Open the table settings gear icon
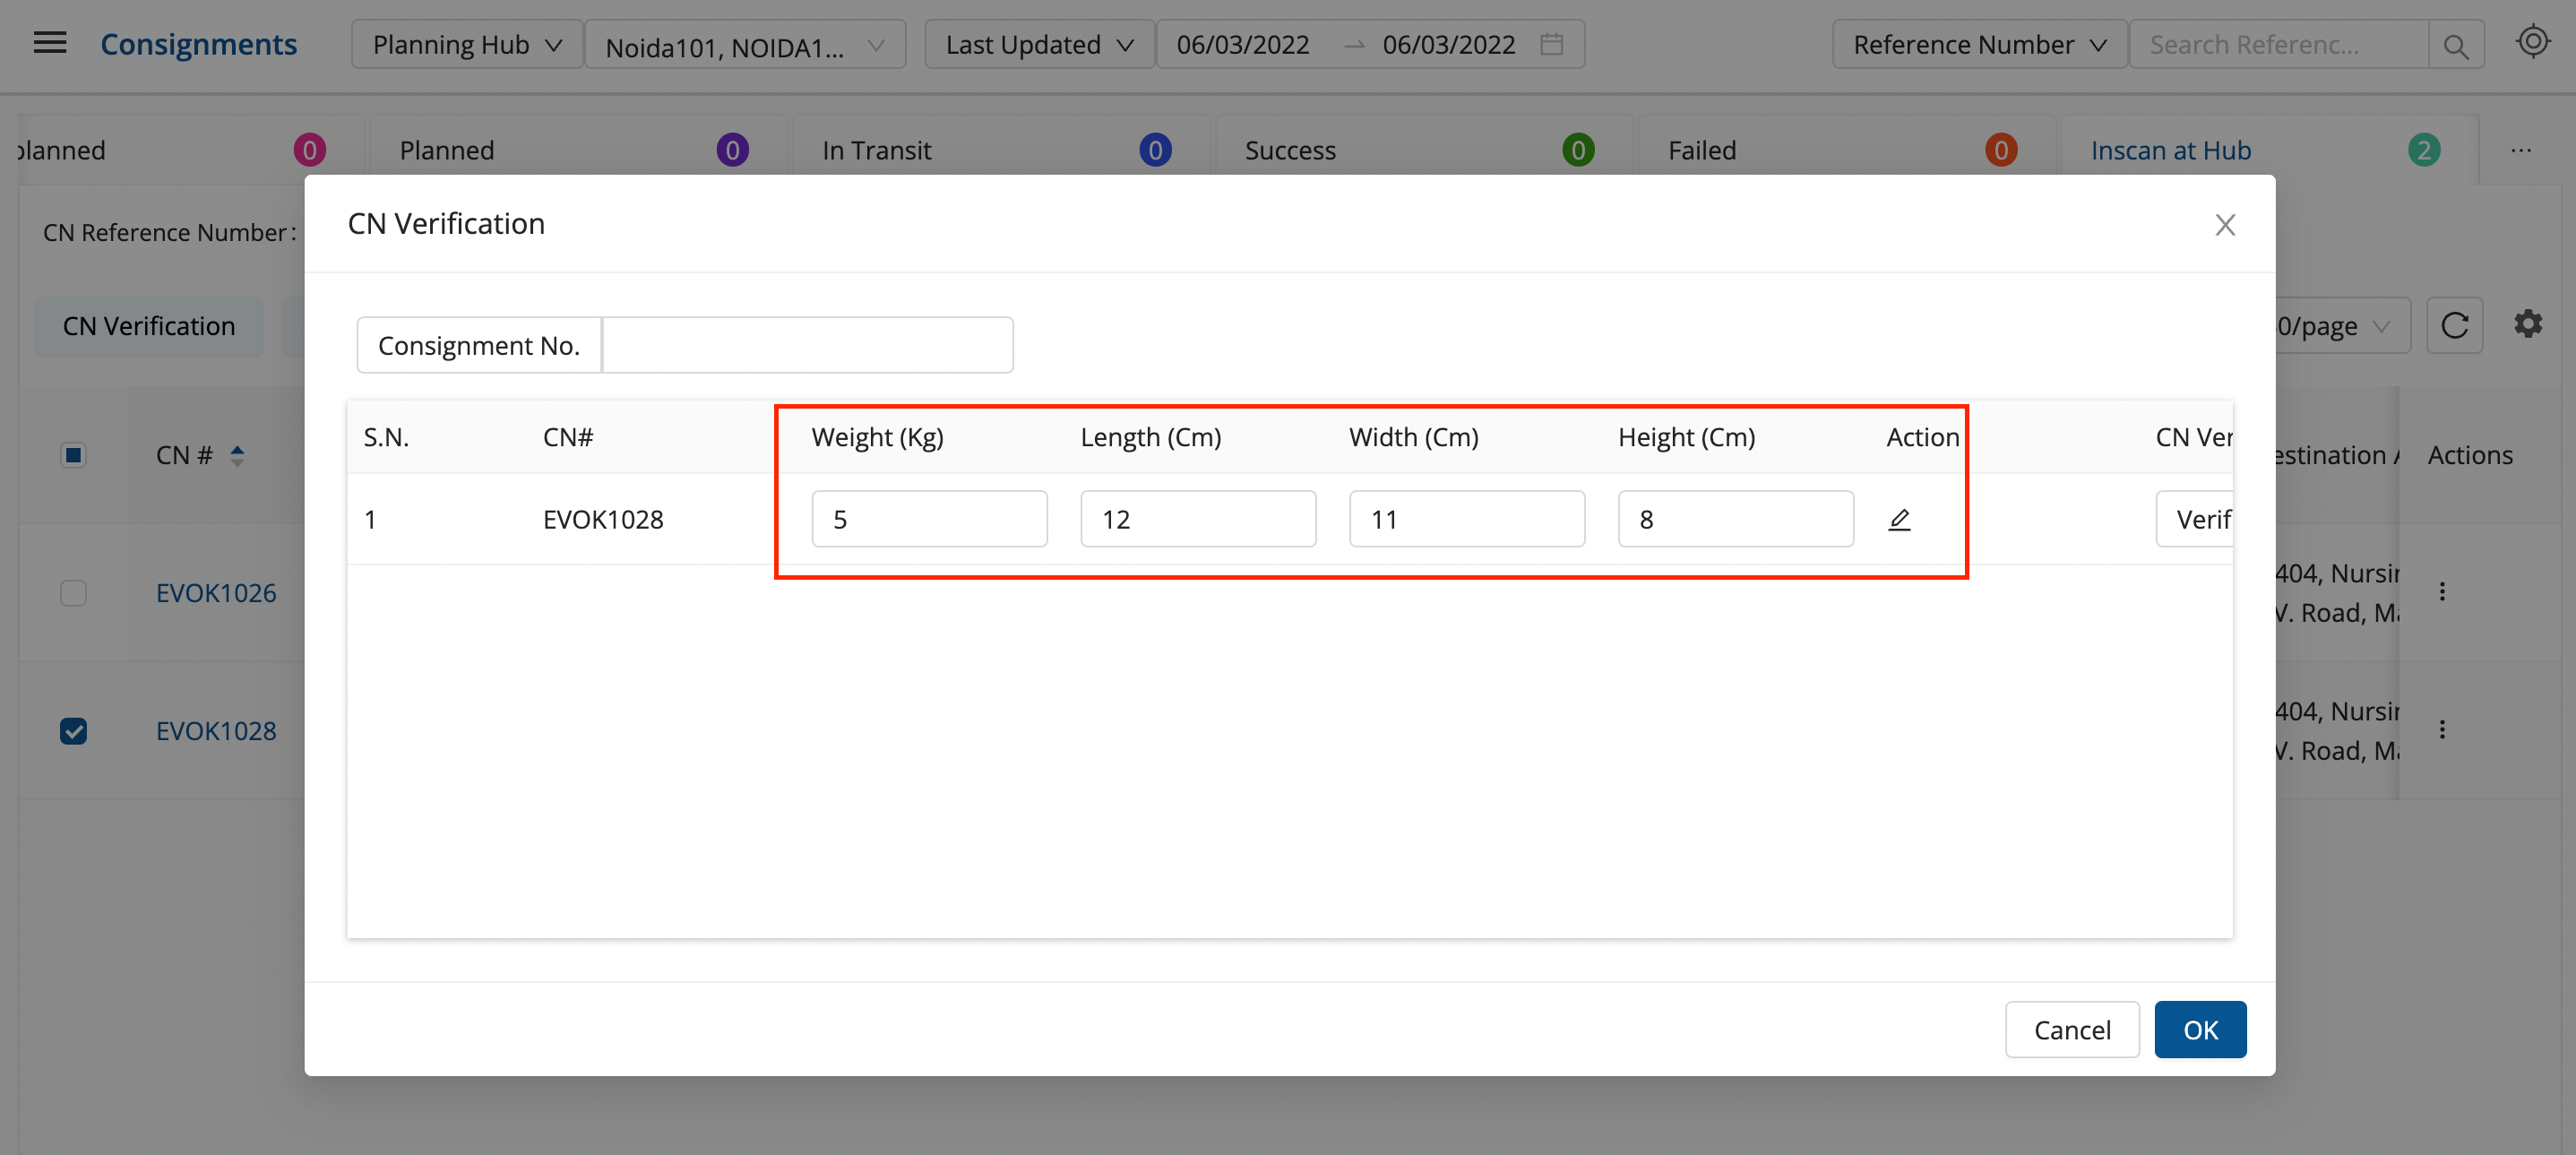Viewport: 2576px width, 1155px height. (x=2527, y=324)
